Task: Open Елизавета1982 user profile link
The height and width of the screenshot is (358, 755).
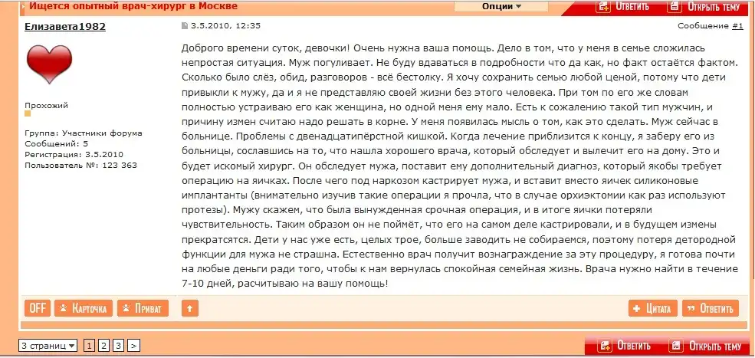Action: point(65,27)
